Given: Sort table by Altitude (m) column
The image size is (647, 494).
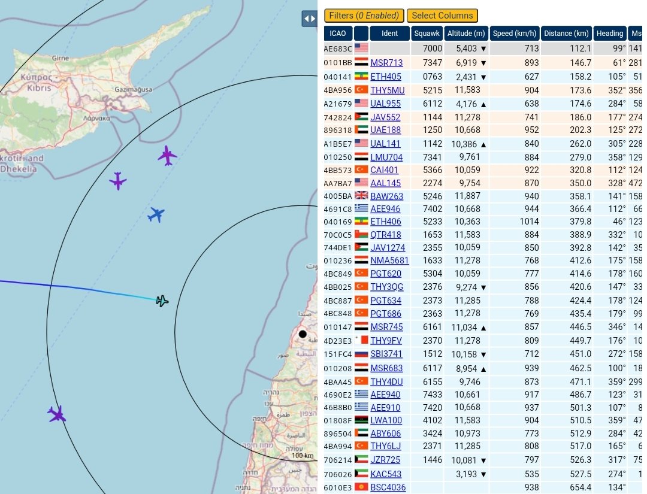Looking at the screenshot, I should click(x=466, y=34).
